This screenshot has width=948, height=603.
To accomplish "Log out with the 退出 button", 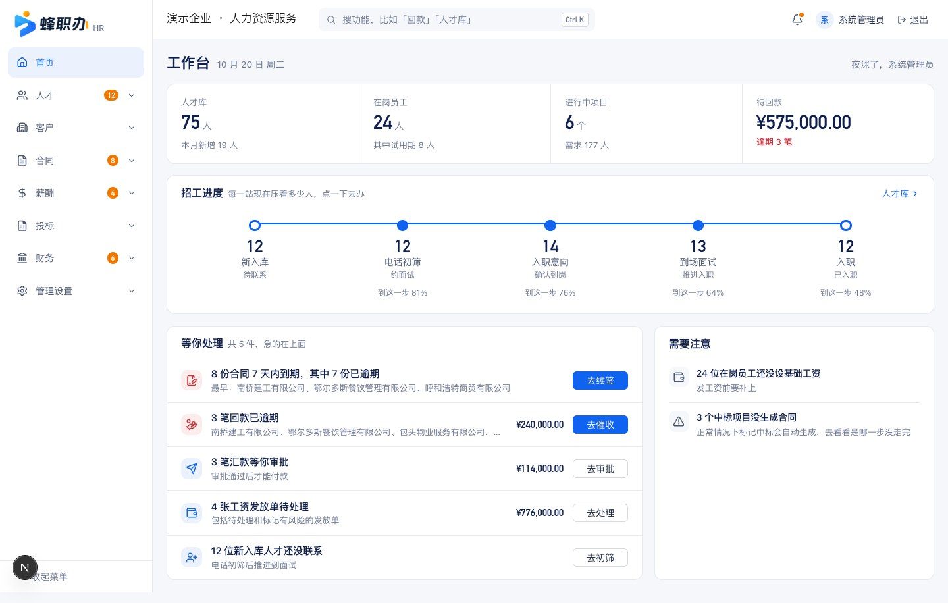I will [x=912, y=20].
